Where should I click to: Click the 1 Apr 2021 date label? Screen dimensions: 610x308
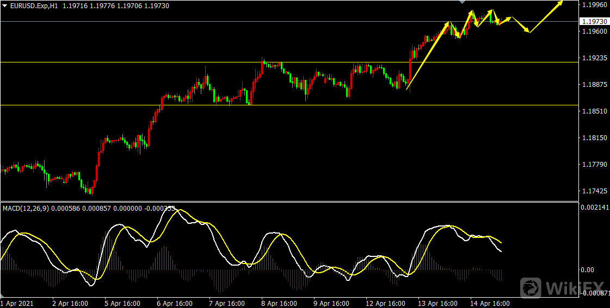point(16,303)
